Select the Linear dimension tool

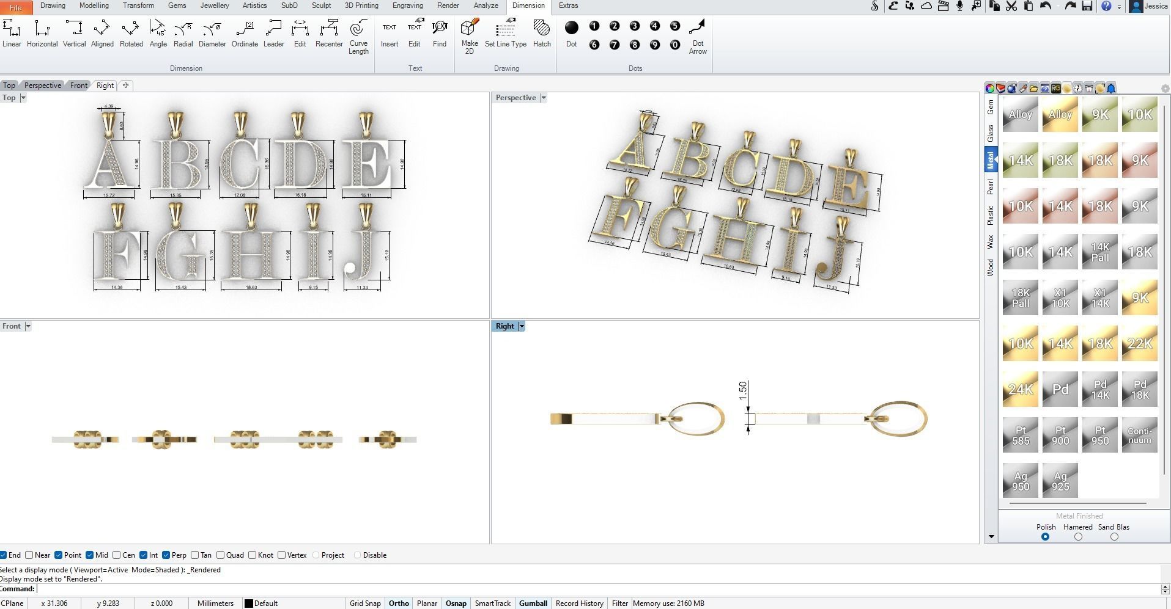pyautogui.click(x=12, y=34)
